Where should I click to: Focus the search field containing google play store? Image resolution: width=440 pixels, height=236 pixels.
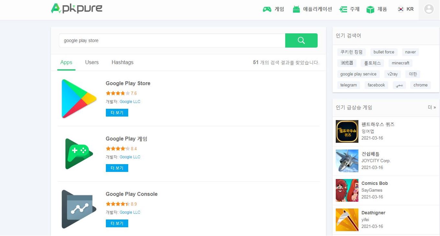pos(172,40)
